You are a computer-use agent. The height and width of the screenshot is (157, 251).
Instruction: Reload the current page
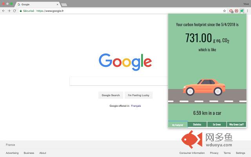coord(15,11)
